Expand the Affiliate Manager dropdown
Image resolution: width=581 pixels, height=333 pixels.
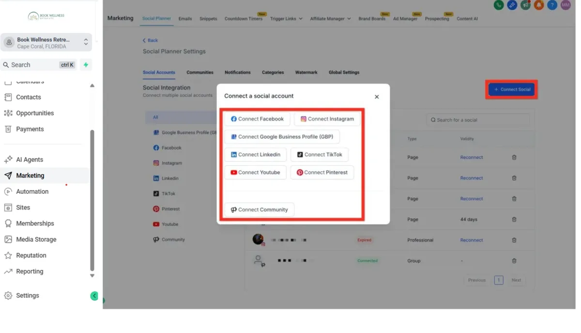[331, 18]
